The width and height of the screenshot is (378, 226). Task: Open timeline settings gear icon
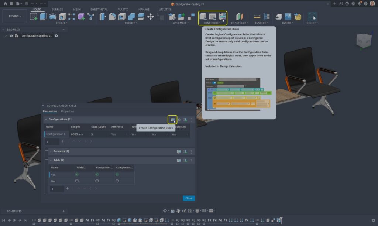click(373, 220)
